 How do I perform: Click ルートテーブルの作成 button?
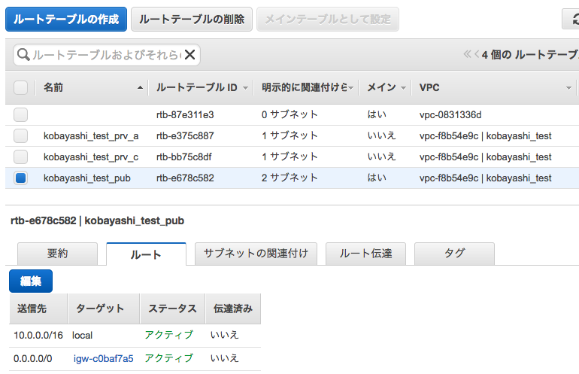coord(66,20)
